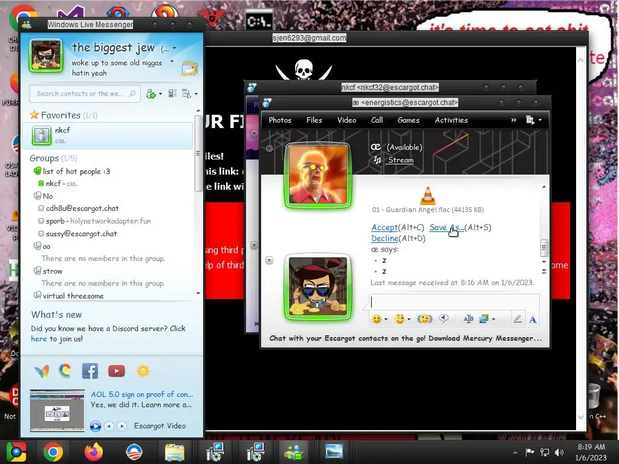Select contact cdh8u@escargot.chat
The image size is (619, 464).
[82, 208]
